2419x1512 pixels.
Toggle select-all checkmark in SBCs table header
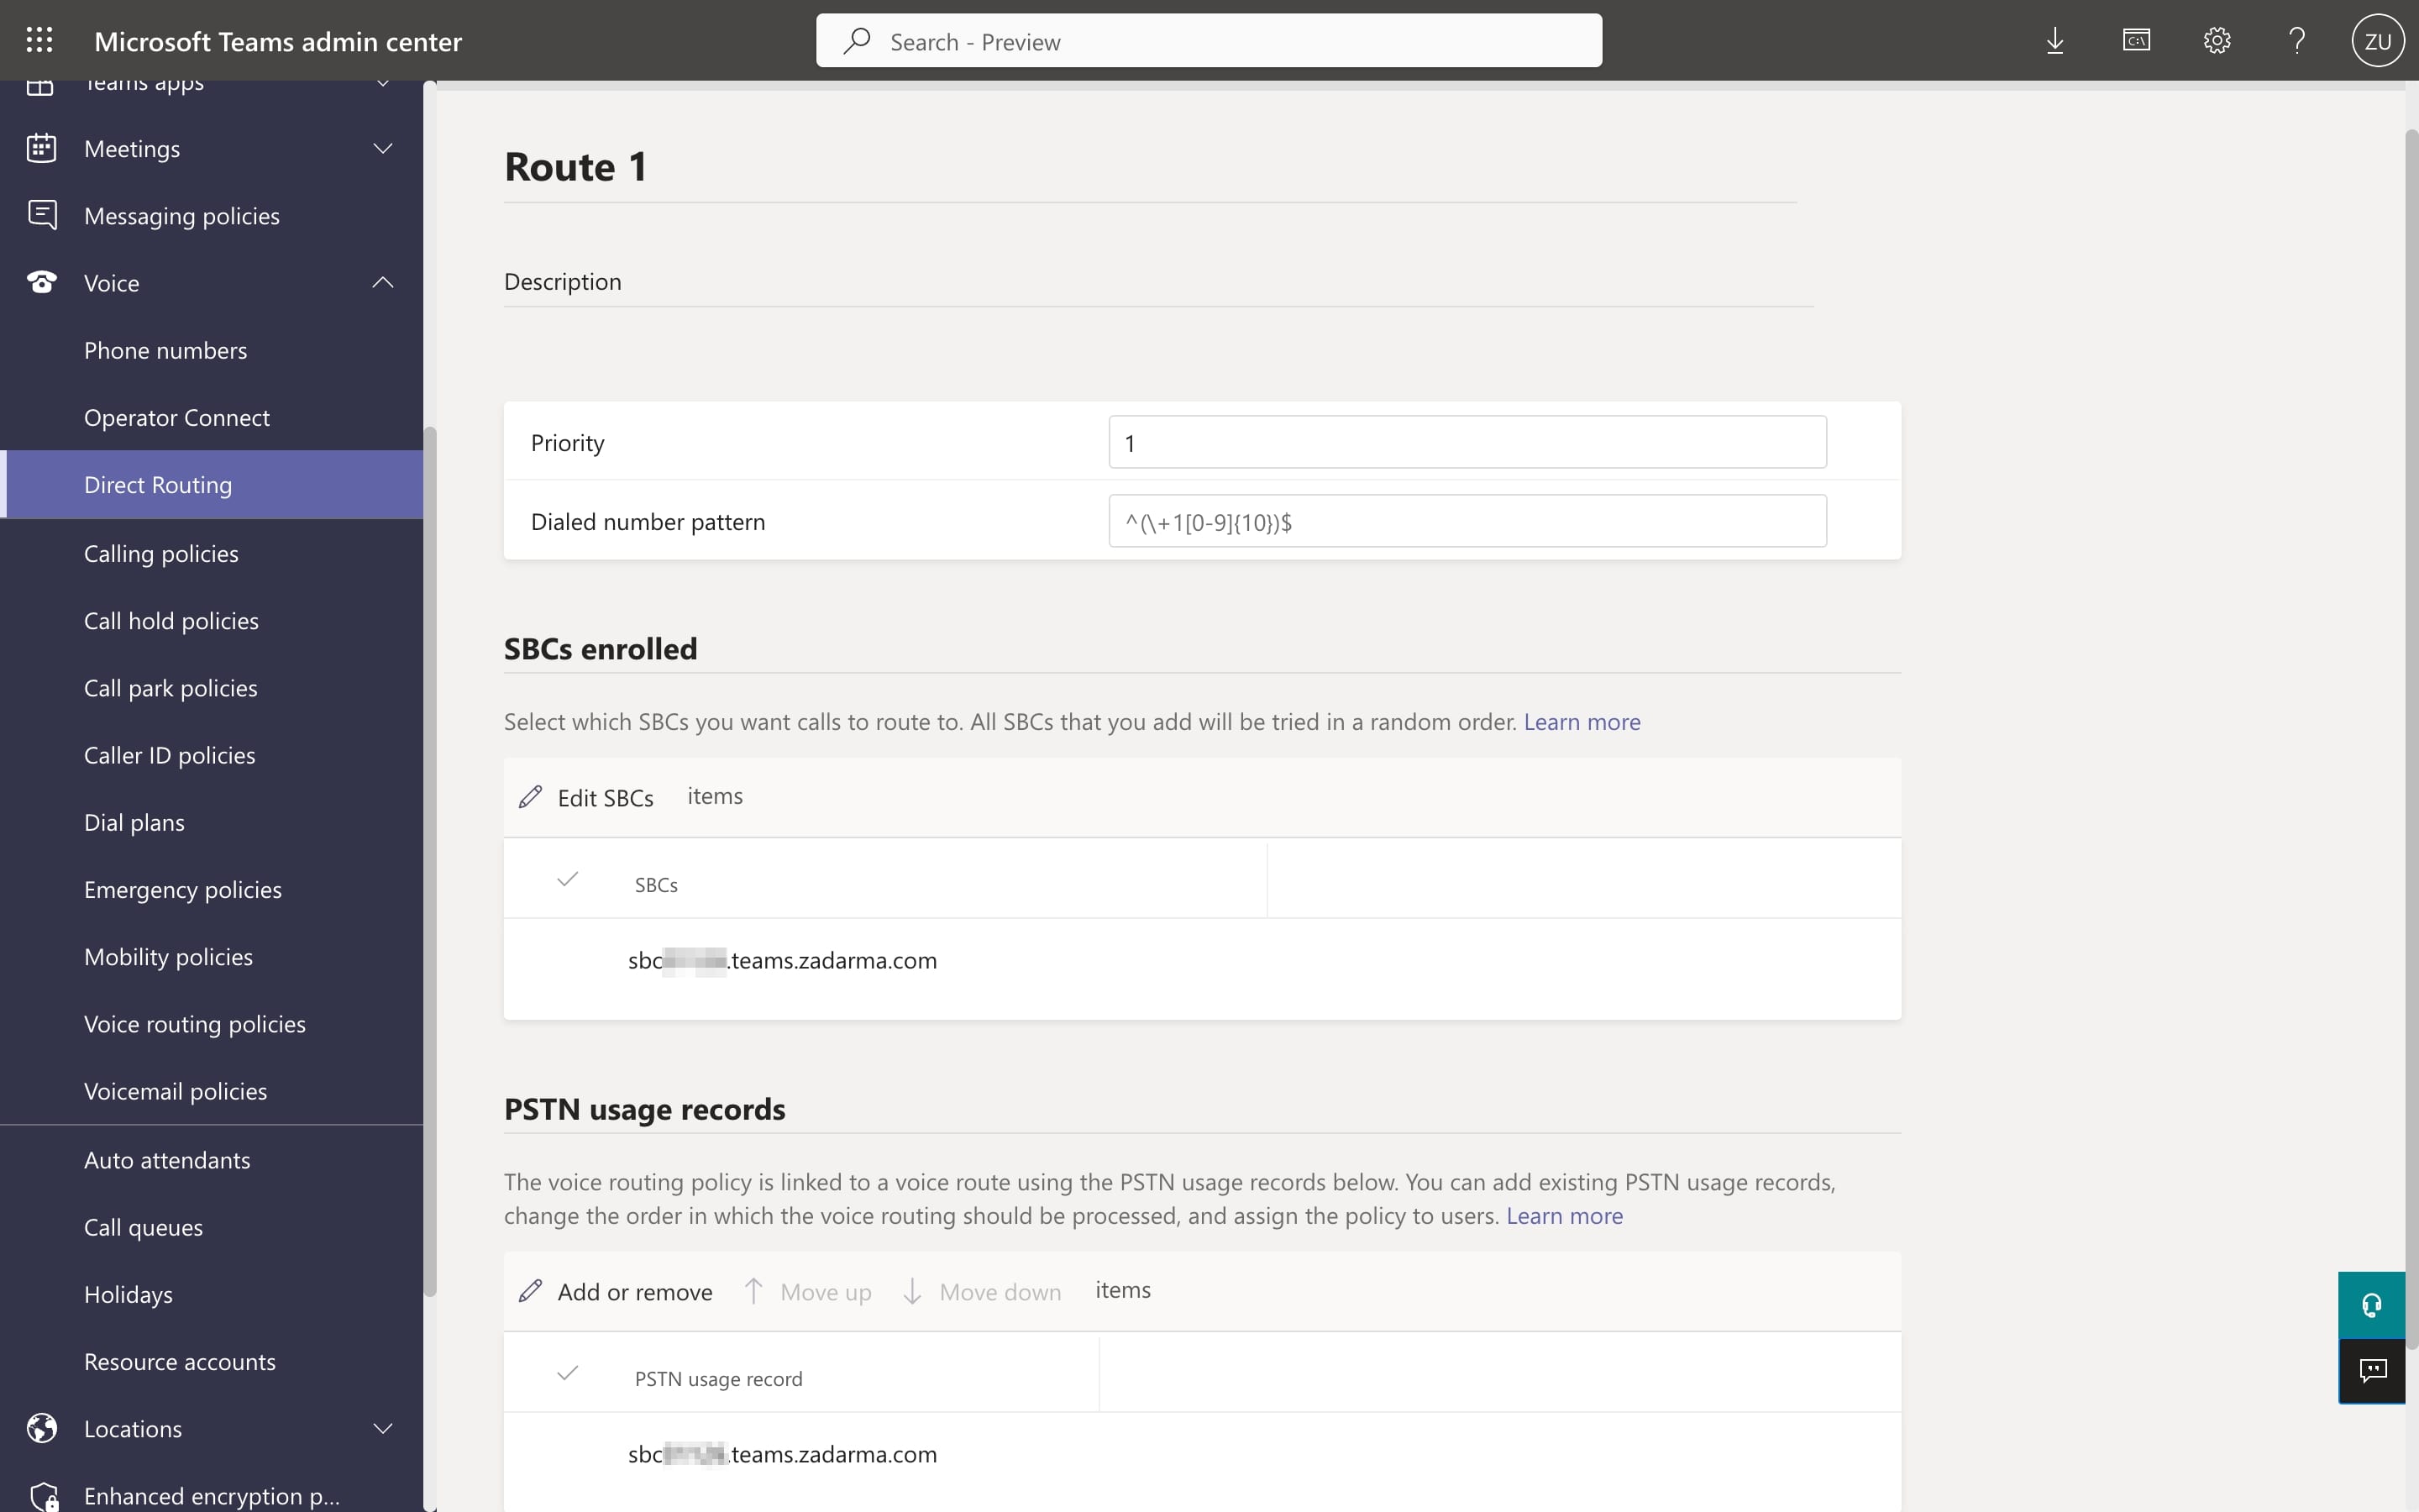568,880
